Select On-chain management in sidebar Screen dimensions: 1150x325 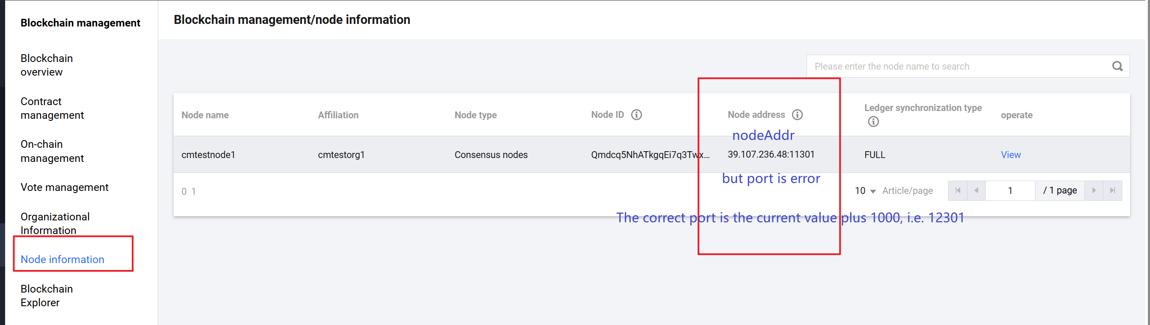pos(52,151)
